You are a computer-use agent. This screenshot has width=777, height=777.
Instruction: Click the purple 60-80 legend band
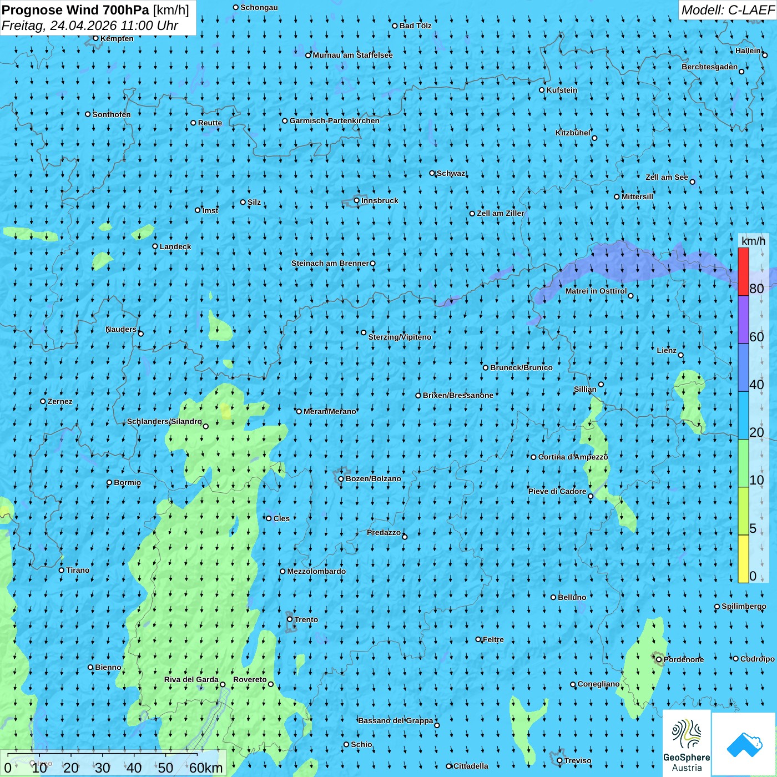click(743, 320)
